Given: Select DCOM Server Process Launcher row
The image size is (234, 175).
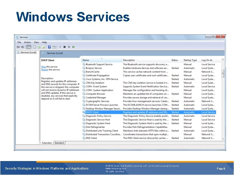Looking at the screenshot, I should (149, 105).
